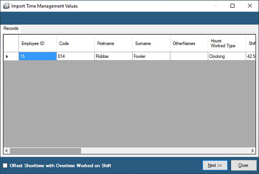Click the horizontal scrollbar right arrow

click(252, 151)
